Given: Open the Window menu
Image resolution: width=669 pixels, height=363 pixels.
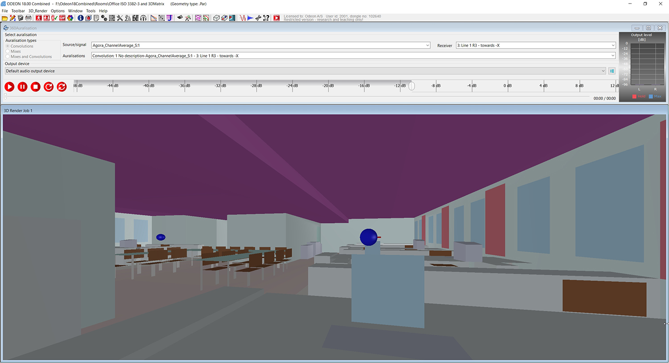Looking at the screenshot, I should click(75, 11).
